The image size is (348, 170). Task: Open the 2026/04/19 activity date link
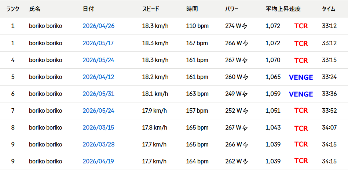pos(98,161)
